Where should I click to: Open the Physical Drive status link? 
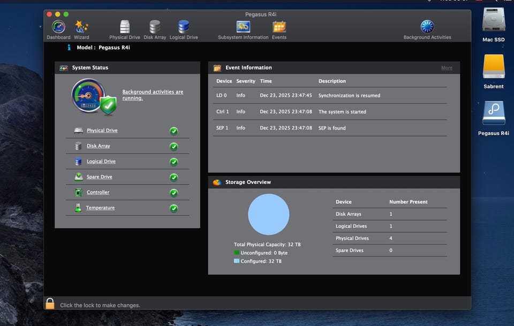click(x=102, y=131)
